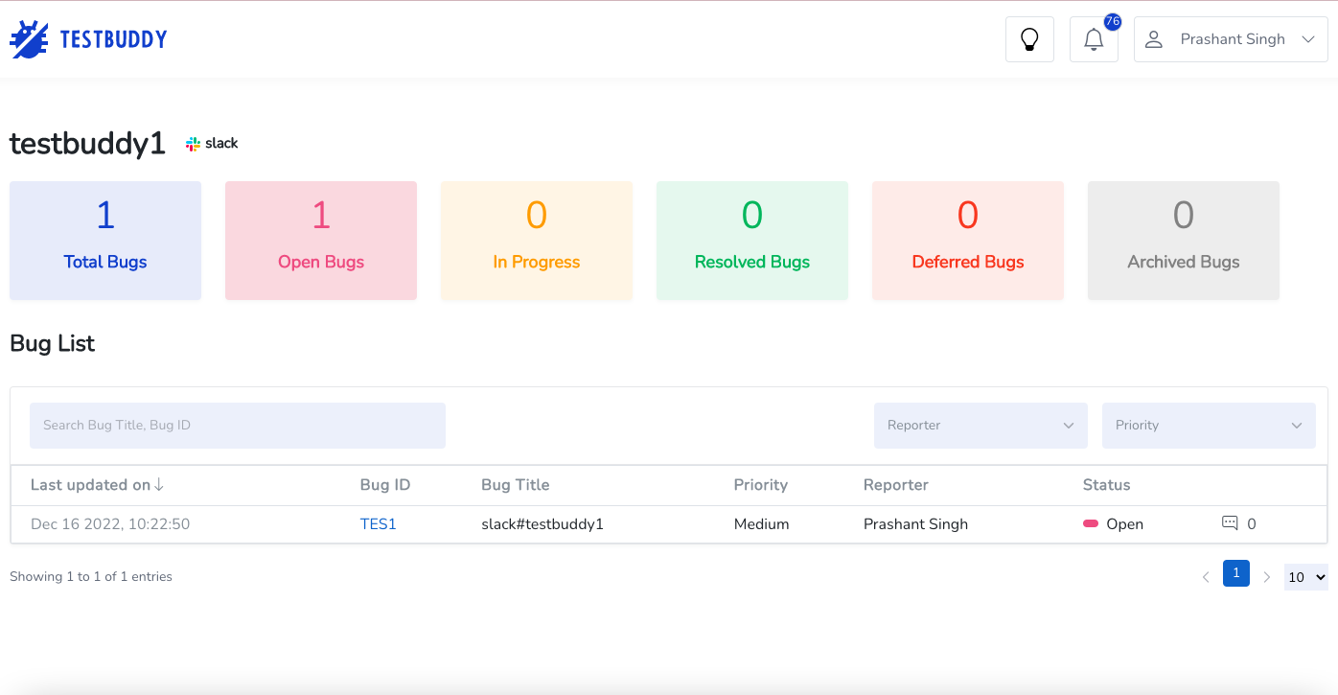The image size is (1338, 695).
Task: Click the Total Bugs card
Action: point(104,240)
